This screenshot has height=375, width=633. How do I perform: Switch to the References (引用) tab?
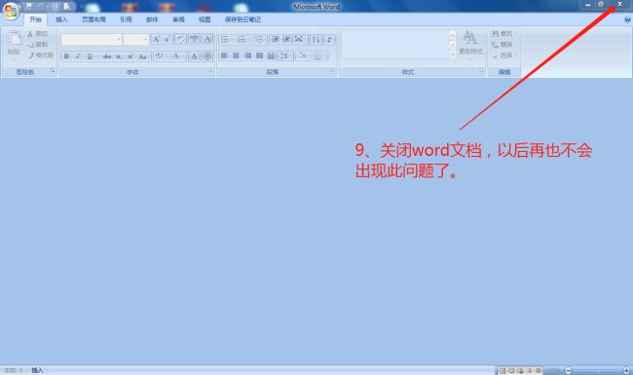coord(126,19)
